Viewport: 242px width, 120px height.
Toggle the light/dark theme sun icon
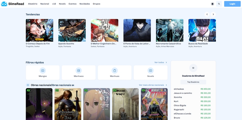click(x=213, y=4)
